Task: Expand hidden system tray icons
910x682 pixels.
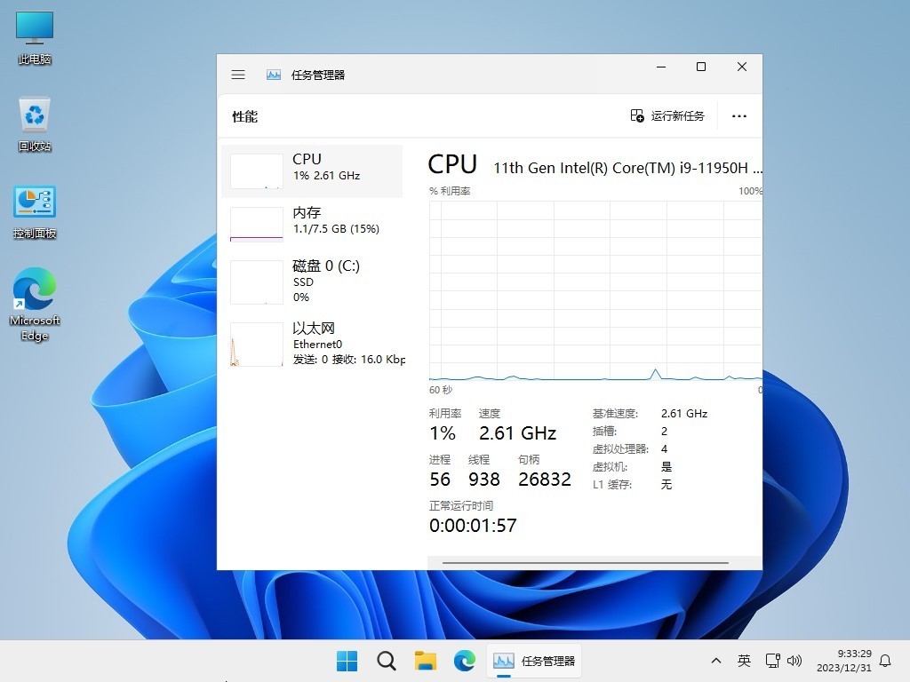Action: click(715, 661)
